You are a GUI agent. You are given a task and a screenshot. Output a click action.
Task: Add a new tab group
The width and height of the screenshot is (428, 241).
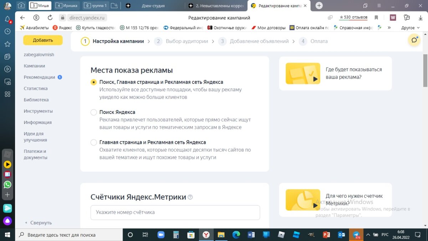click(114, 6)
